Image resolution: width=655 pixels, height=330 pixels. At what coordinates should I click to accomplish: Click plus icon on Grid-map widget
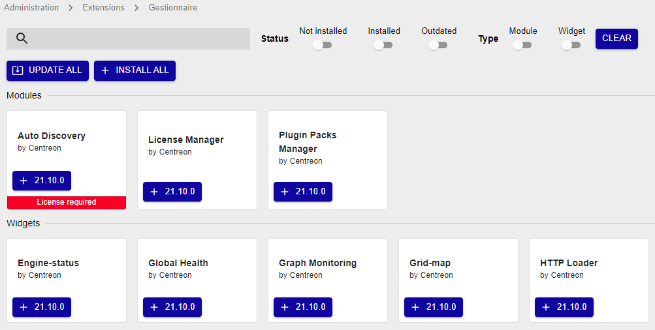pyautogui.click(x=415, y=307)
